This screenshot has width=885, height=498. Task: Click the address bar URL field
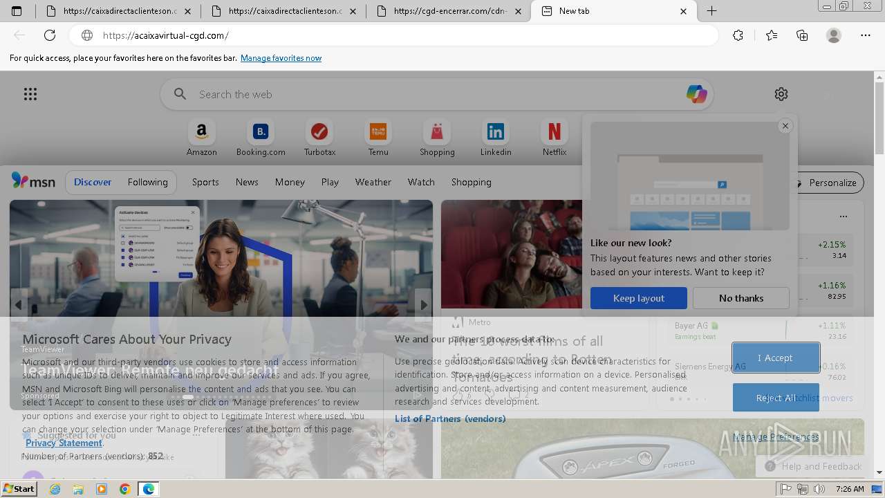pos(394,35)
